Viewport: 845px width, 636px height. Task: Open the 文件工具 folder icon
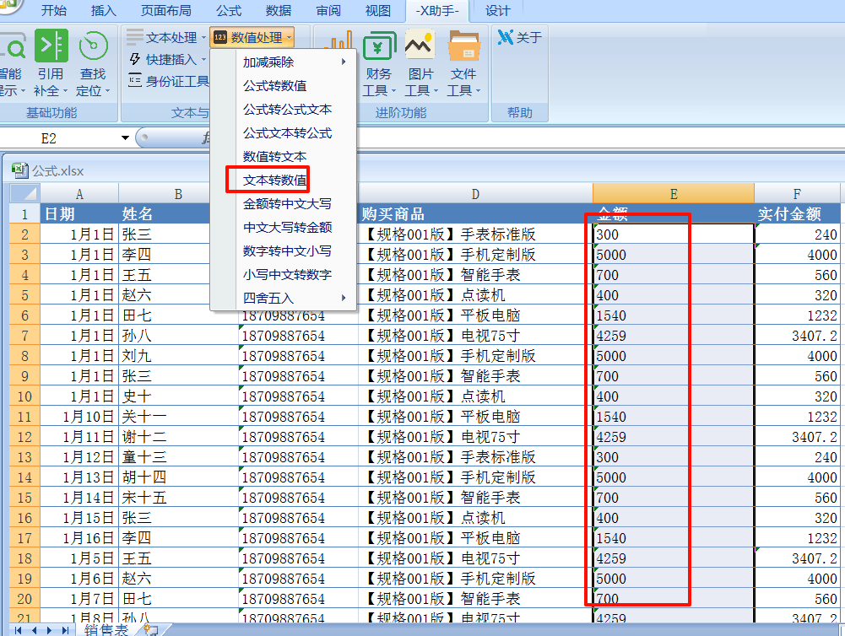463,46
